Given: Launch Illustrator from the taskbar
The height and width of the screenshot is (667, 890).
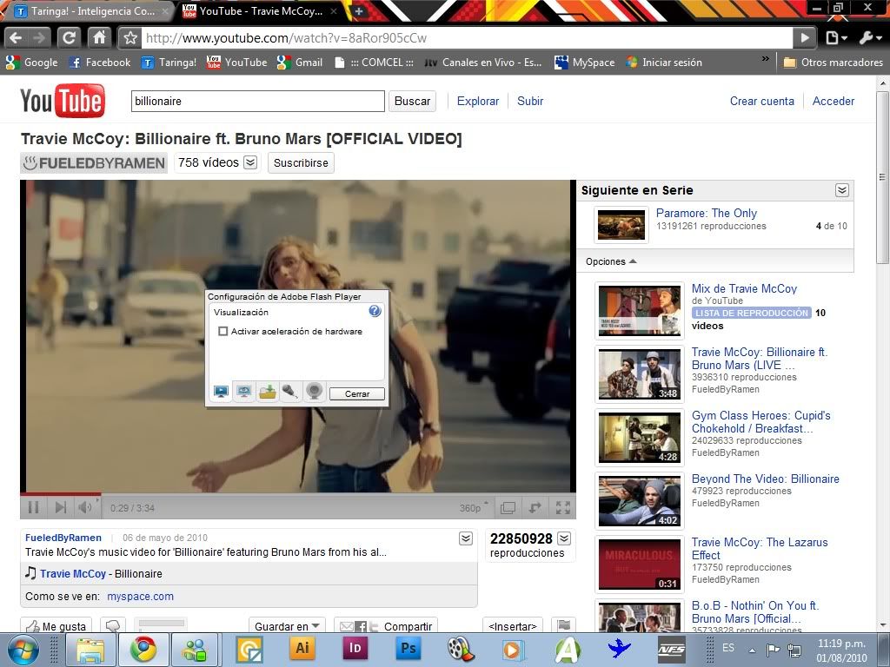Looking at the screenshot, I should click(302, 650).
